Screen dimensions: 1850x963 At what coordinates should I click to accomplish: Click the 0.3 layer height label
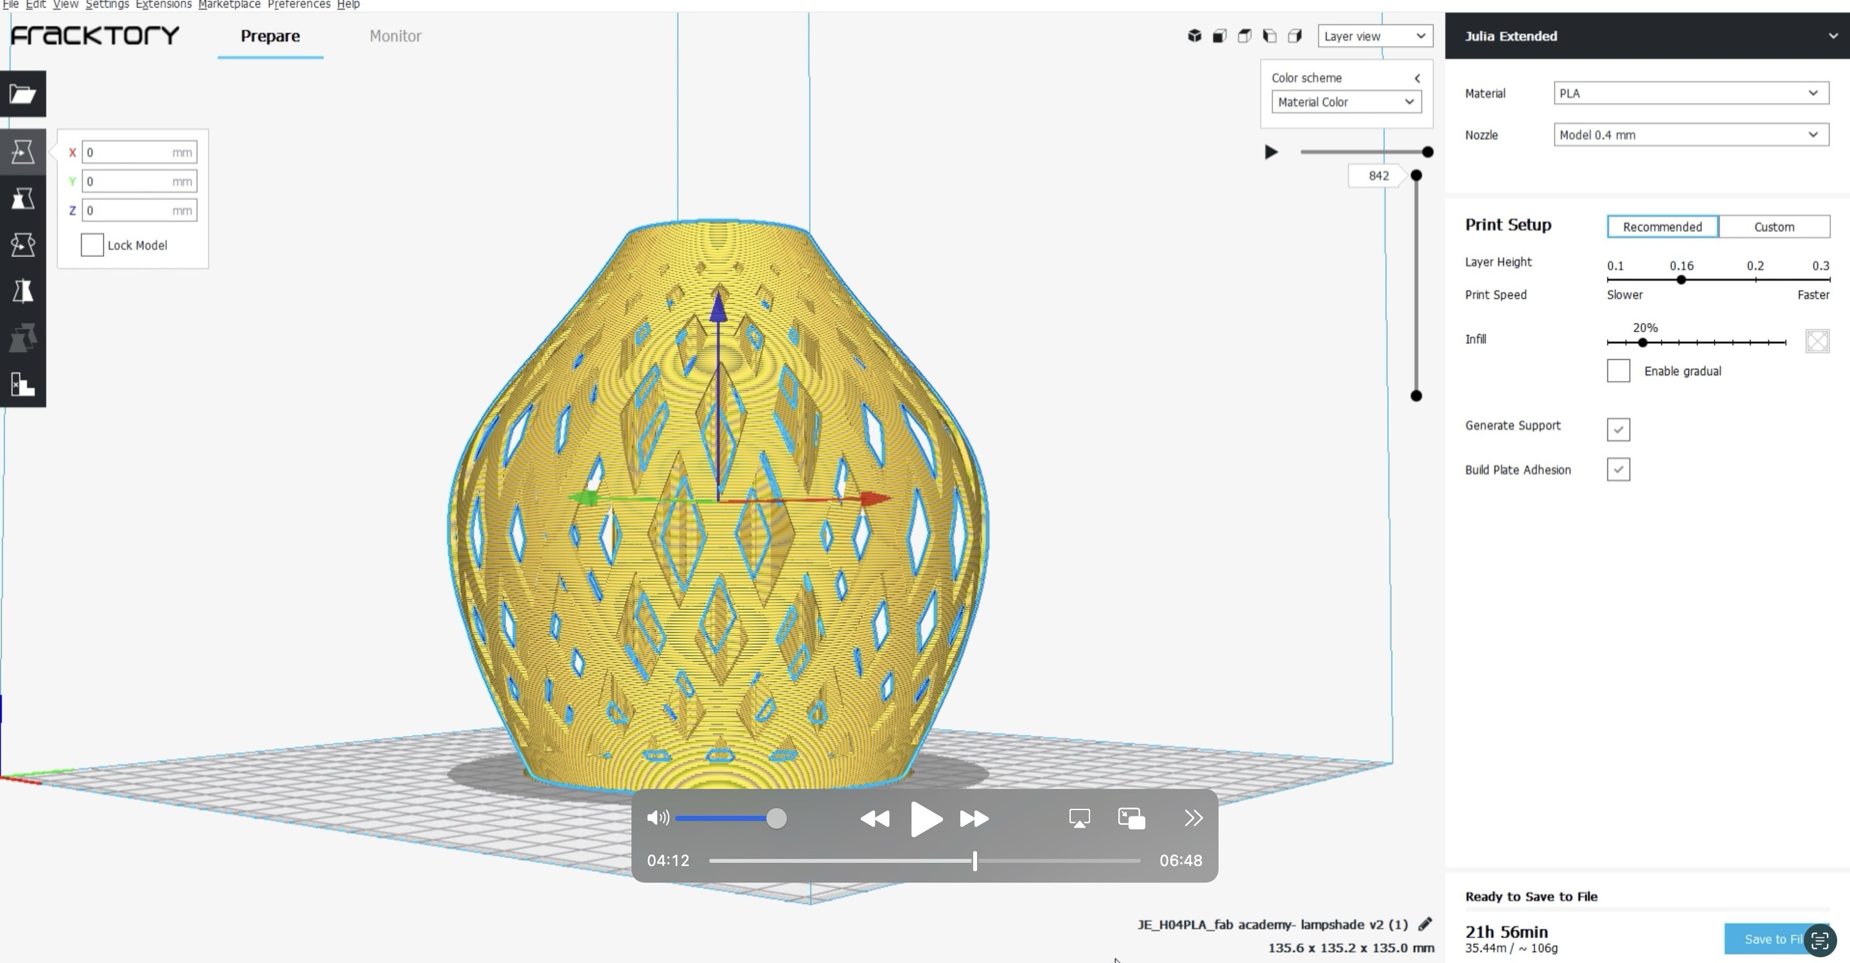[1820, 266]
